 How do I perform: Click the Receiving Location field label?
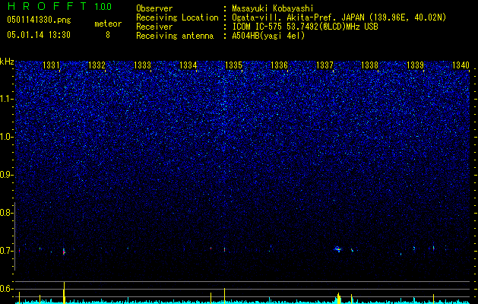point(177,17)
